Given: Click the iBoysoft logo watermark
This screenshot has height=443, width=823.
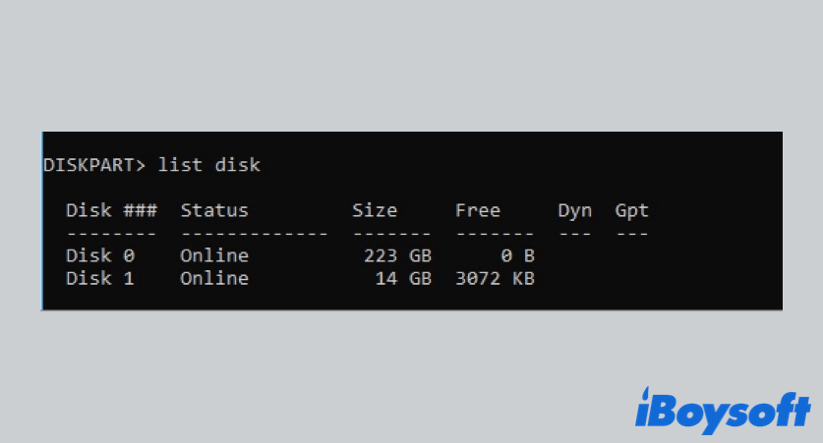Looking at the screenshot, I should click(x=723, y=411).
